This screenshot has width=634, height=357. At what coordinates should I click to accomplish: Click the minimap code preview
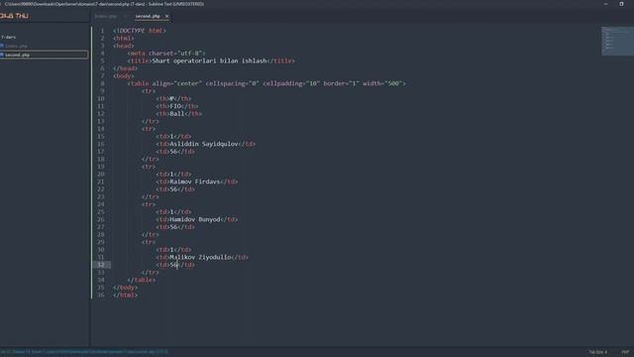coord(617,41)
